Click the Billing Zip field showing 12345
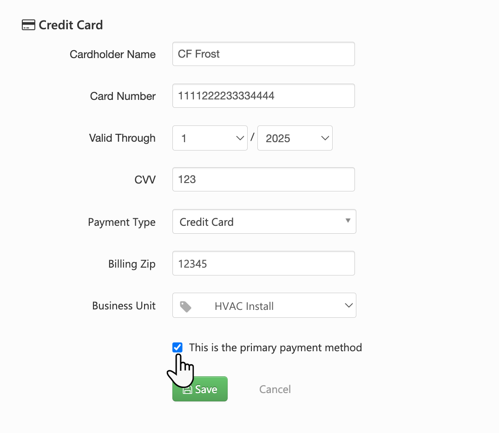The height and width of the screenshot is (433, 499). pyautogui.click(x=263, y=263)
